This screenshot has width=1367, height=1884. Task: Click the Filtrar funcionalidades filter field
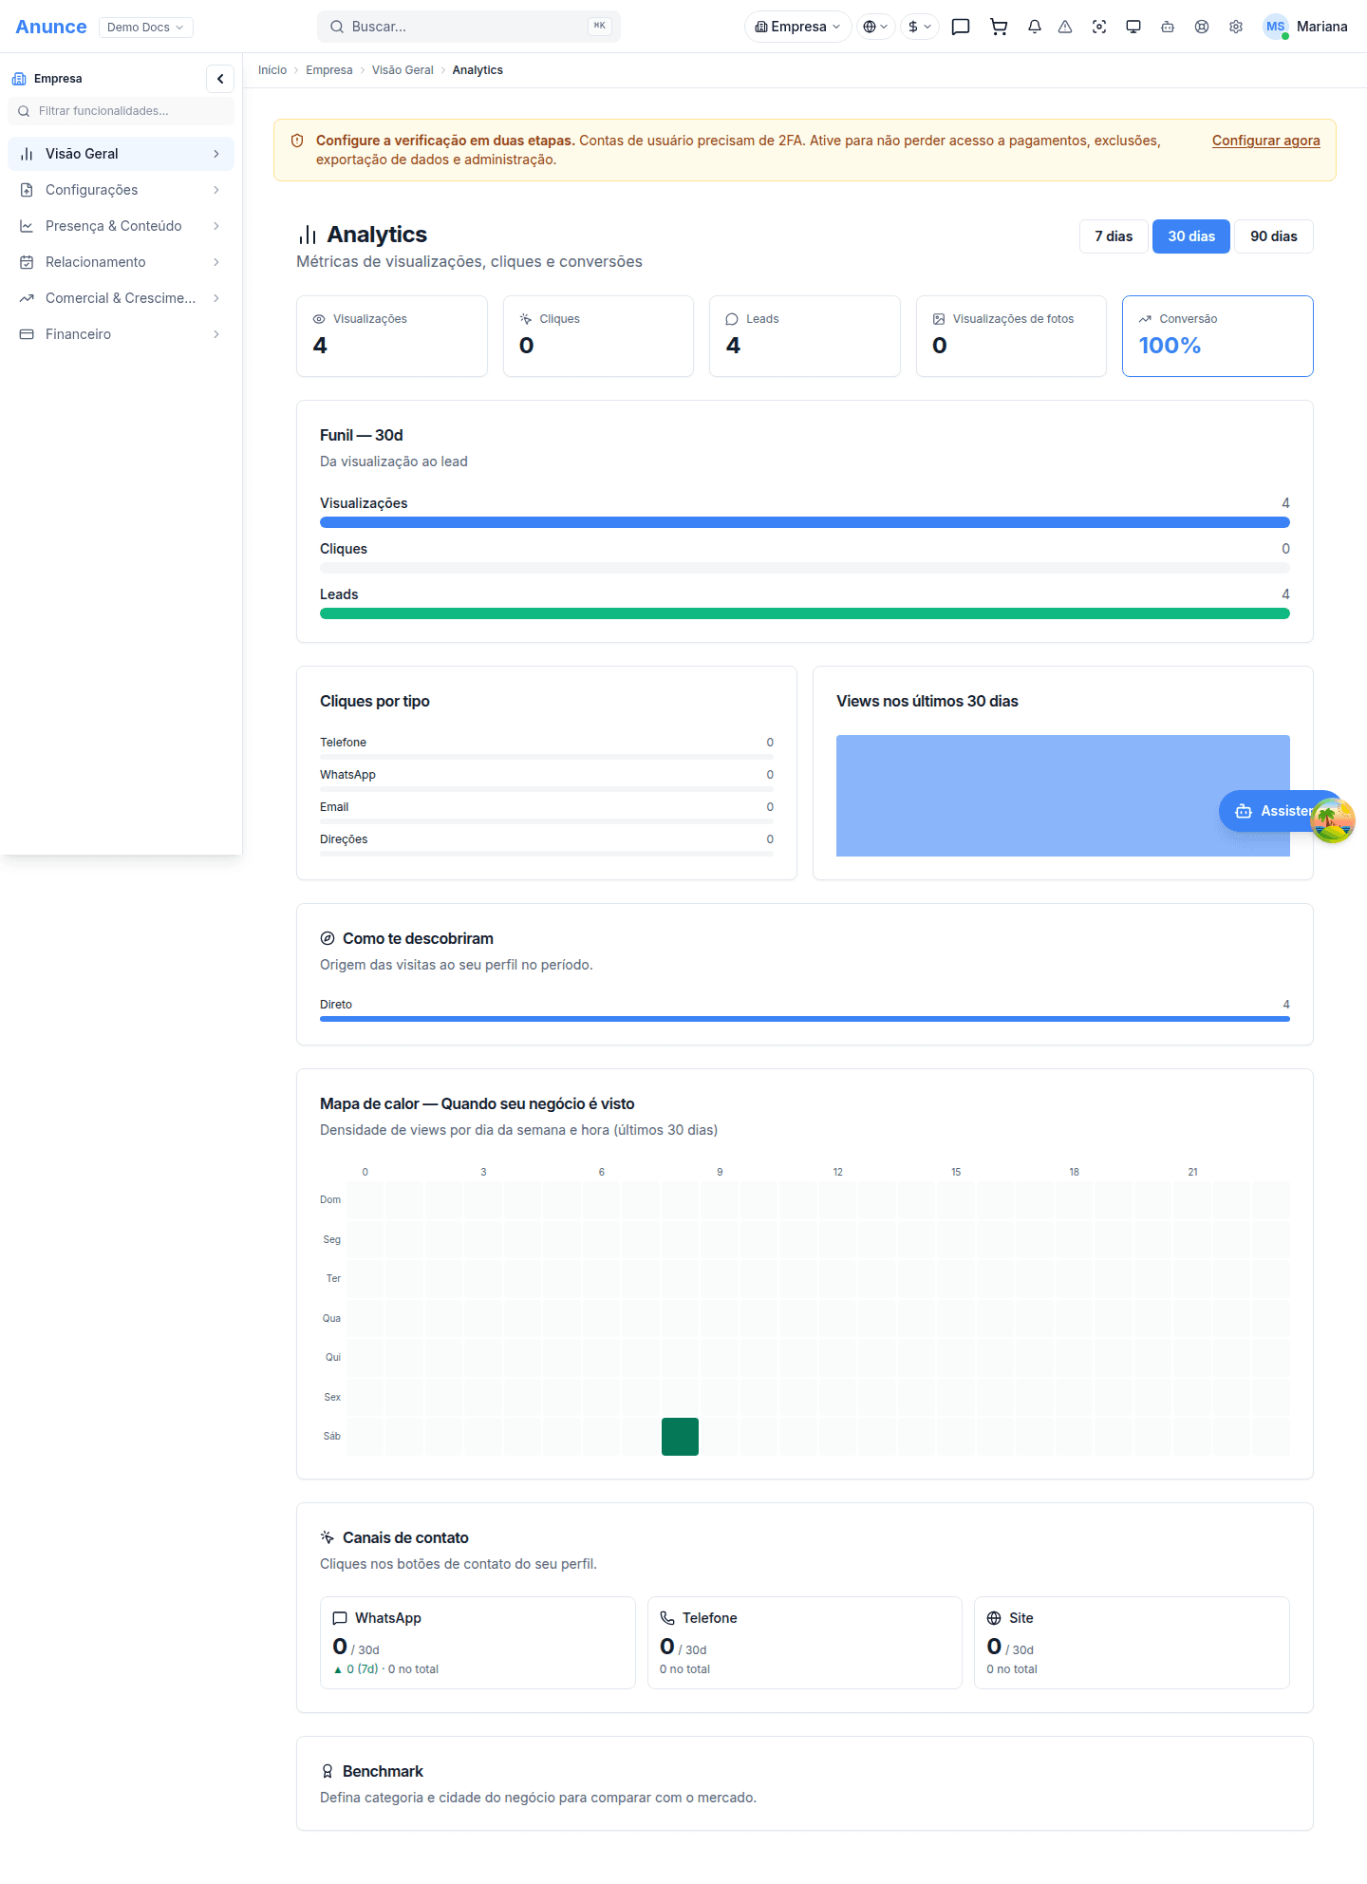(121, 111)
